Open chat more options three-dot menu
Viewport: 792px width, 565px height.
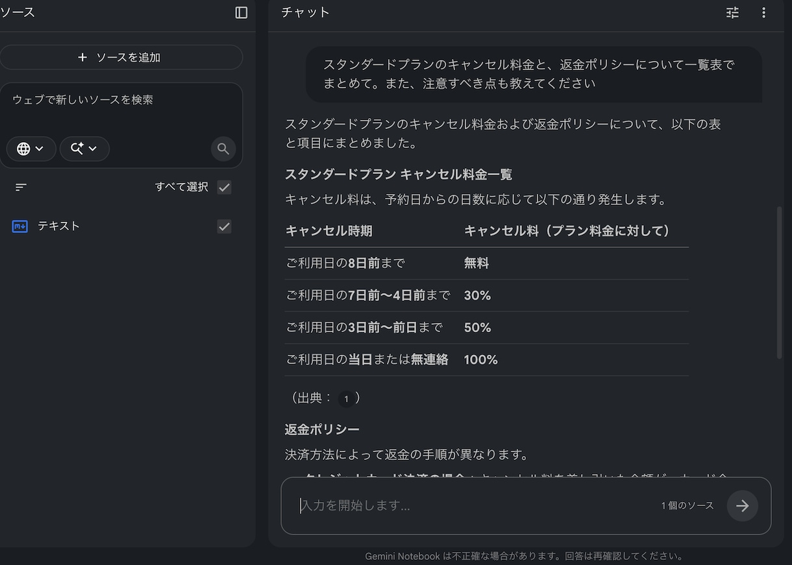point(763,13)
